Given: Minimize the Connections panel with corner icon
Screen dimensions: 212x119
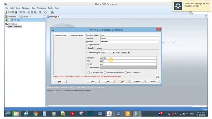Looking at the screenshot, I should click(x=44, y=17).
